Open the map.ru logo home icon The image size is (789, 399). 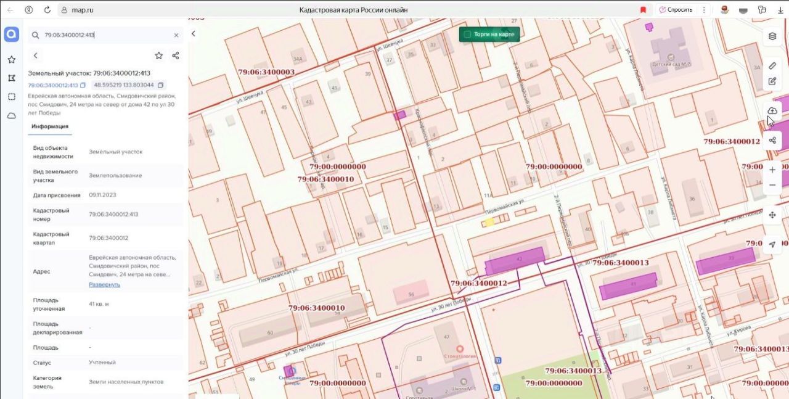coord(11,35)
